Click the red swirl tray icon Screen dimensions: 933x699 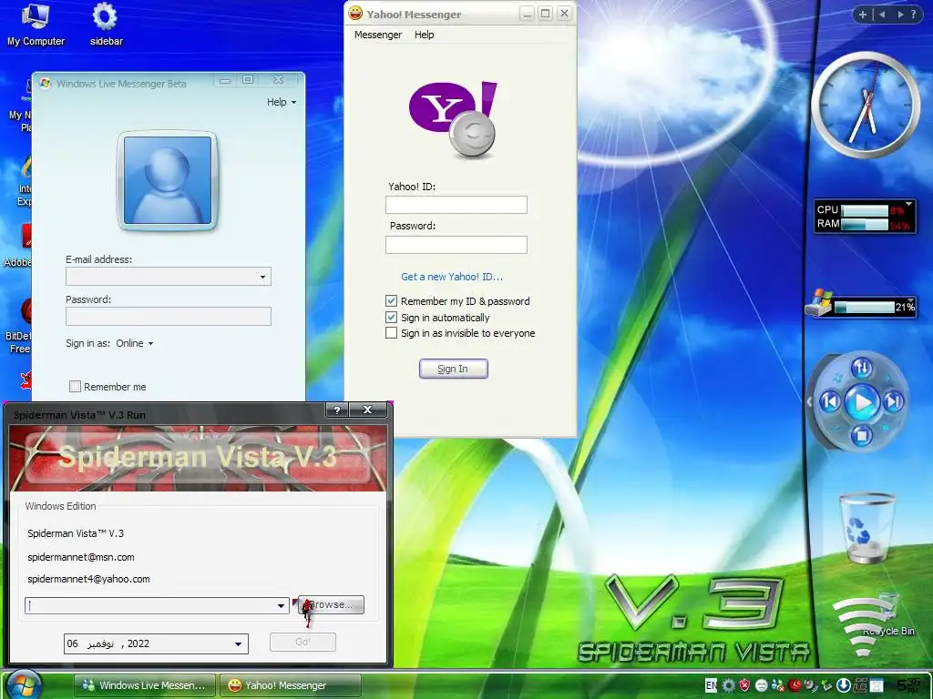[x=795, y=685]
